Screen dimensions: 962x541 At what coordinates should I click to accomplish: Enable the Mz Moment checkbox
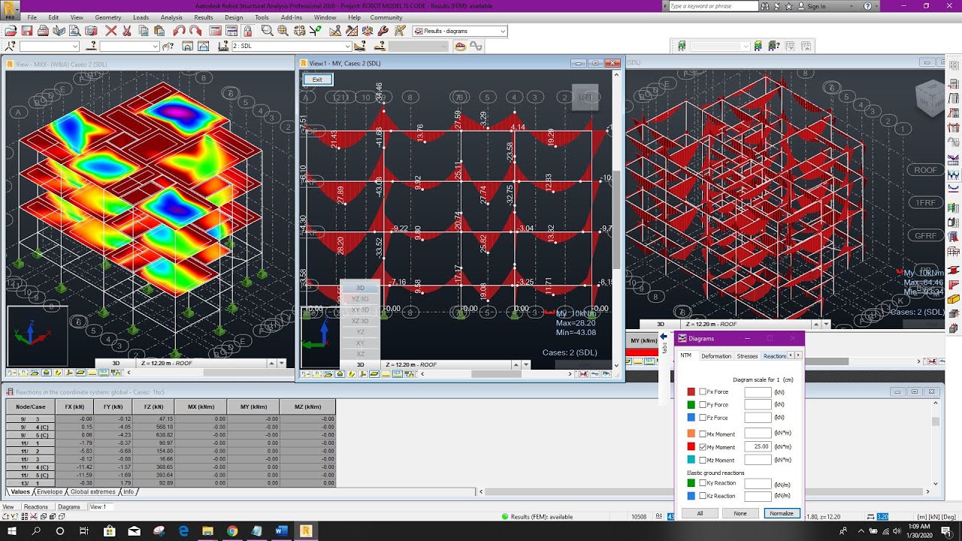[x=703, y=460]
